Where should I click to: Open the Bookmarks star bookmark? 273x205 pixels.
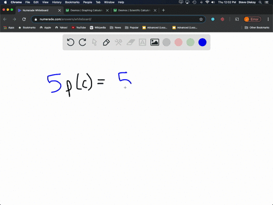(x=27, y=27)
